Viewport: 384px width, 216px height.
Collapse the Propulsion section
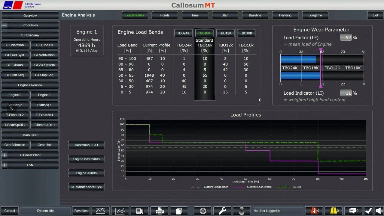pos(5,25)
